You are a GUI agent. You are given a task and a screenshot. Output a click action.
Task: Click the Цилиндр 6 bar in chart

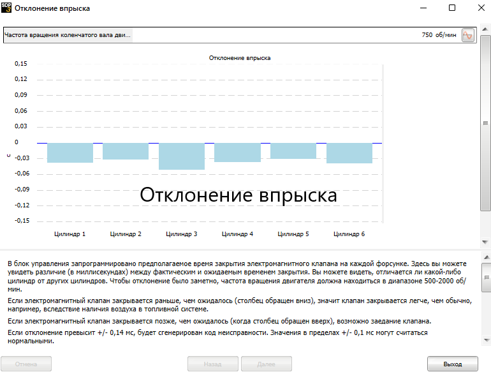(x=349, y=153)
